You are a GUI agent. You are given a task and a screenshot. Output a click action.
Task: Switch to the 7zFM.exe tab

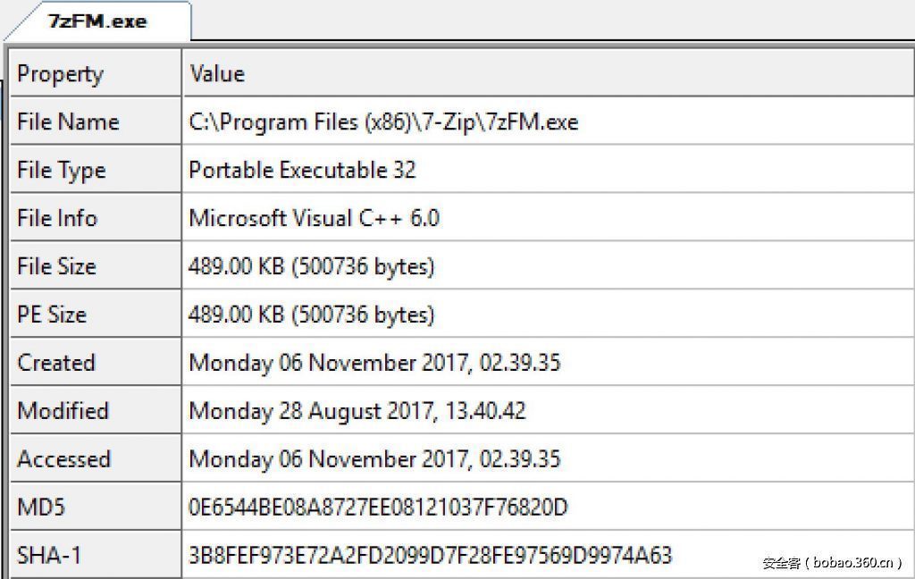pyautogui.click(x=97, y=21)
